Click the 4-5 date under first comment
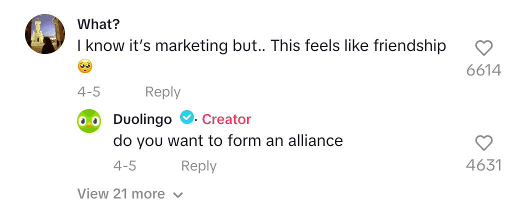The image size is (527, 212). (89, 92)
